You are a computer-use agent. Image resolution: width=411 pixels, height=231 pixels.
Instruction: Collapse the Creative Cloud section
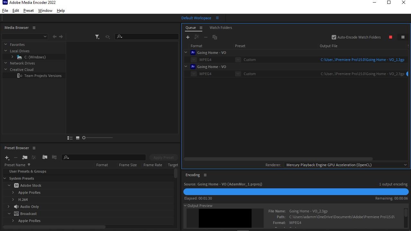click(6, 69)
